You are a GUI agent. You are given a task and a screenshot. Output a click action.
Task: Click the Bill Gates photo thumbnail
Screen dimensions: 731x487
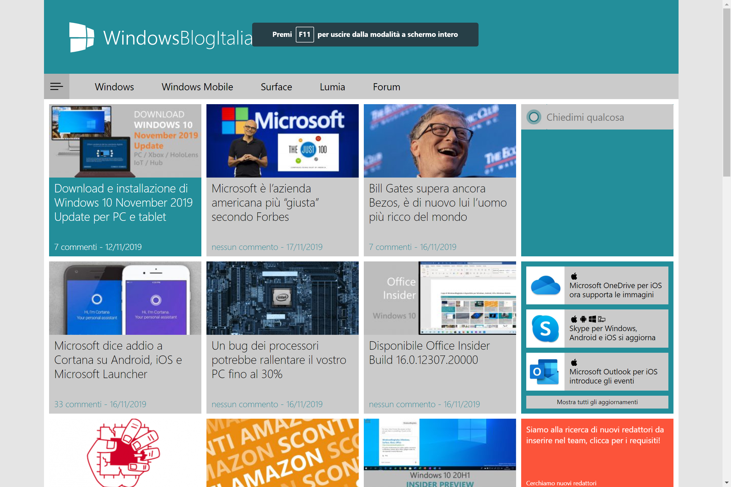coord(440,141)
